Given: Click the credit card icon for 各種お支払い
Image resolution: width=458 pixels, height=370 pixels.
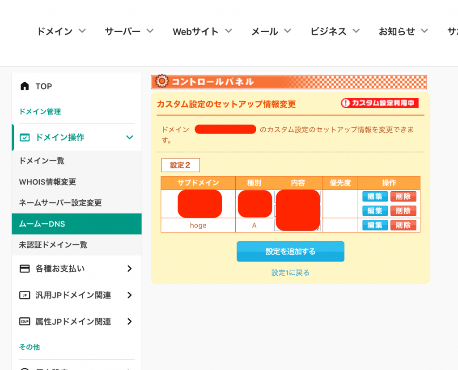Looking at the screenshot, I should 25,269.
